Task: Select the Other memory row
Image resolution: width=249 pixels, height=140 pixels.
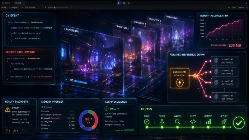Action: [58, 128]
